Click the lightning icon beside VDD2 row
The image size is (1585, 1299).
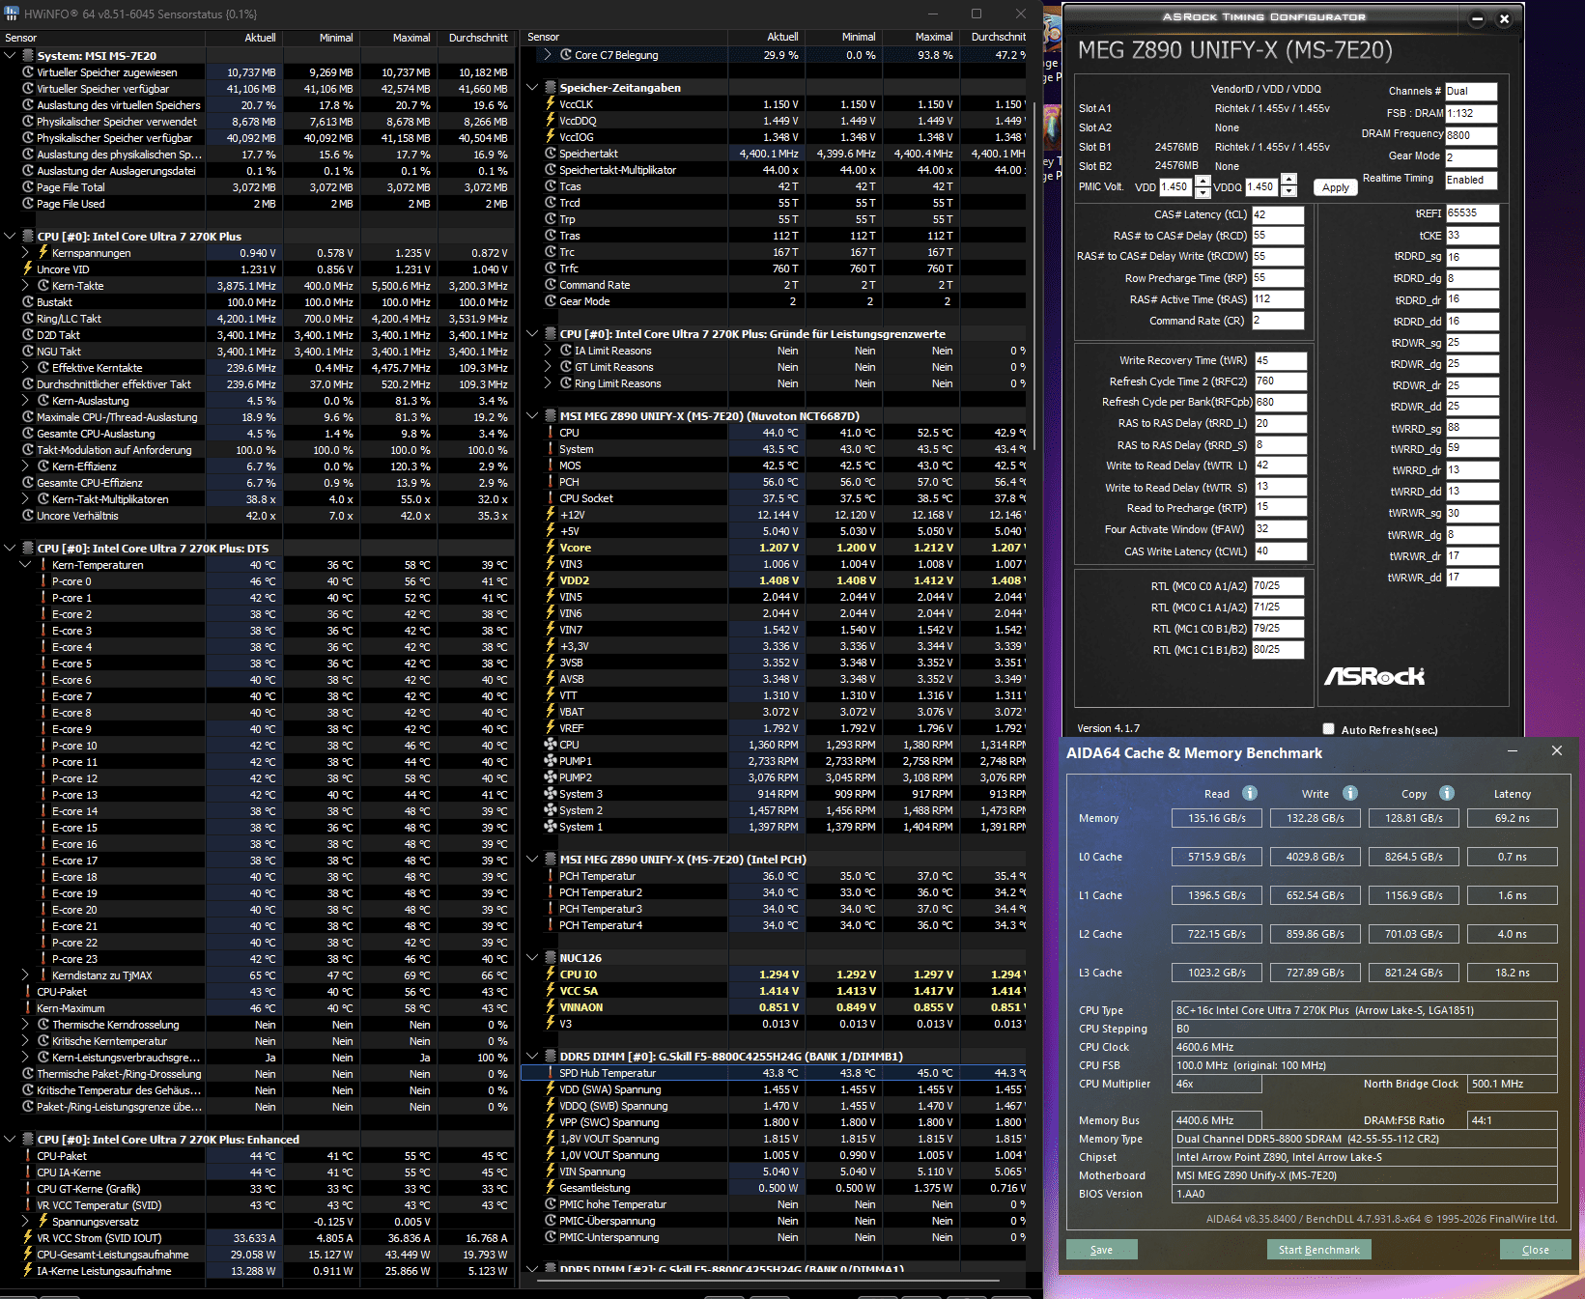point(551,580)
